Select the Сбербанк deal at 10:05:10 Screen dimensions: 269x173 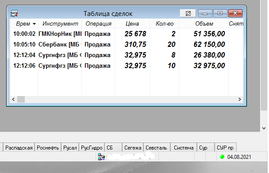(x=127, y=44)
